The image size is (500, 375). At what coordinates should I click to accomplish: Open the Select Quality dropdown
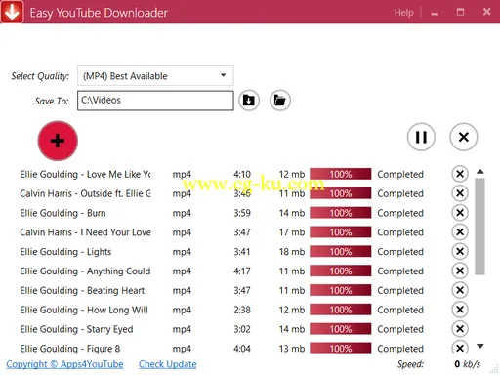tap(155, 76)
